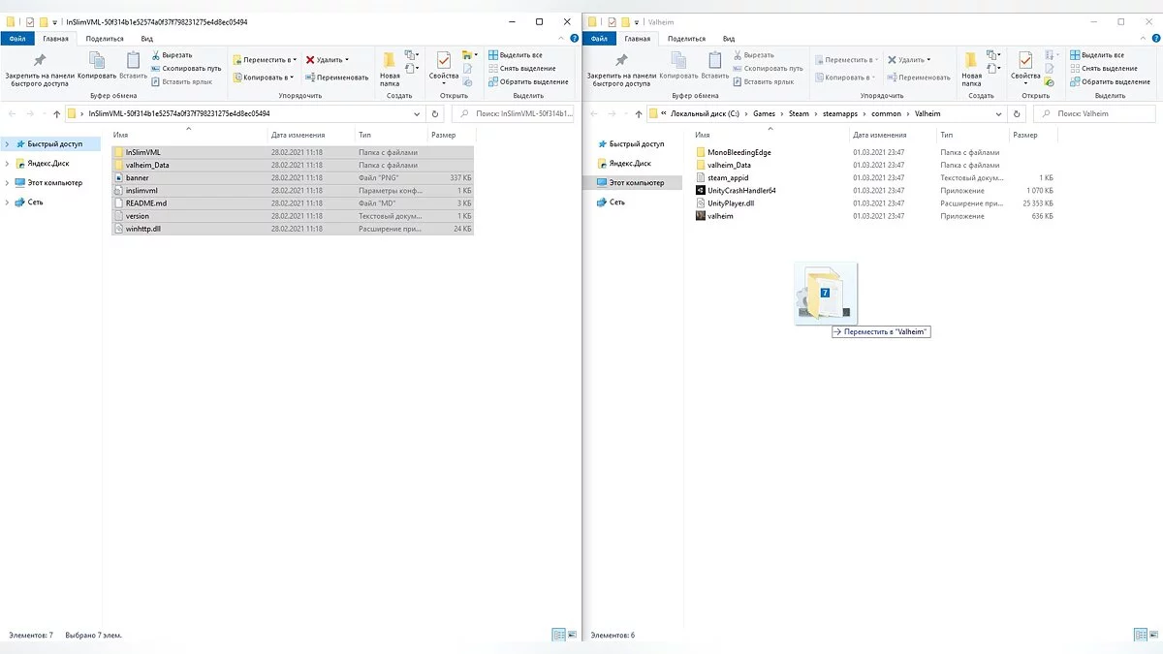Select the winhttp.dll file
Viewport: 1163px width, 654px height.
click(x=143, y=229)
